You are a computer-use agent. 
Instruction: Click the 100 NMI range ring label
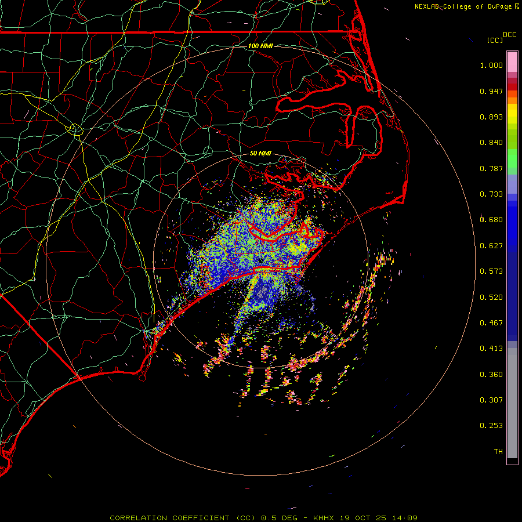260,46
